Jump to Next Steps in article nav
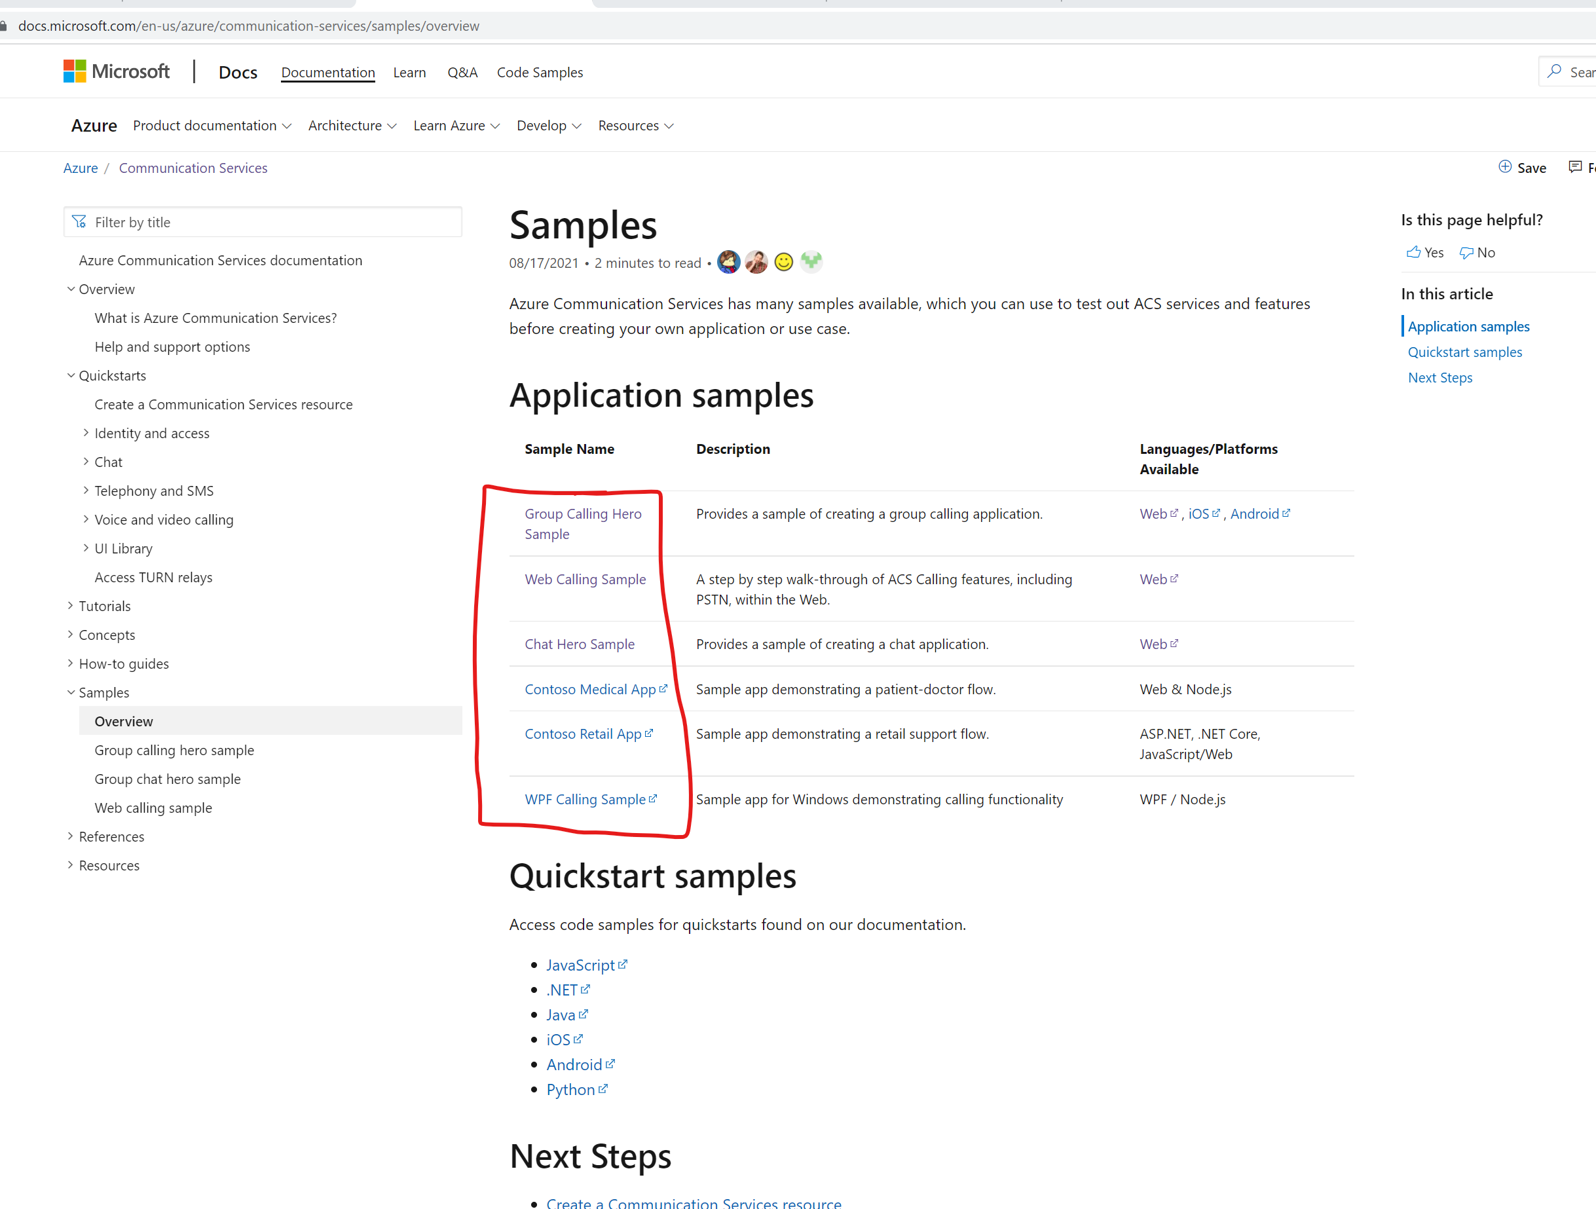The width and height of the screenshot is (1596, 1209). pyautogui.click(x=1439, y=377)
